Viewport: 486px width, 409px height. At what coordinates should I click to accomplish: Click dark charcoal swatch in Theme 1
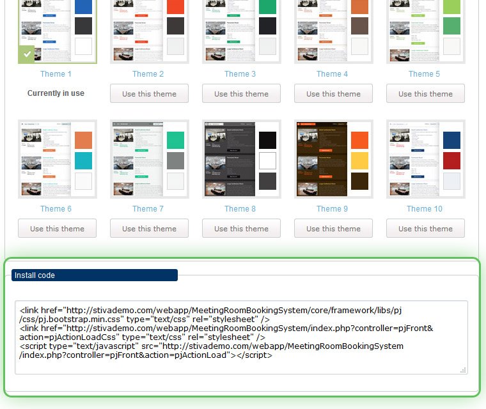pyautogui.click(x=83, y=26)
